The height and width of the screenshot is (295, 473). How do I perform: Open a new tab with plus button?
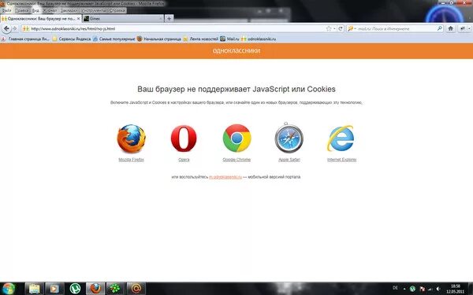pos(169,19)
